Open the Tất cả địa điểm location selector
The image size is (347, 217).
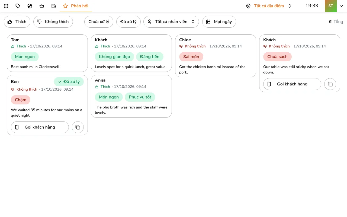269,6
